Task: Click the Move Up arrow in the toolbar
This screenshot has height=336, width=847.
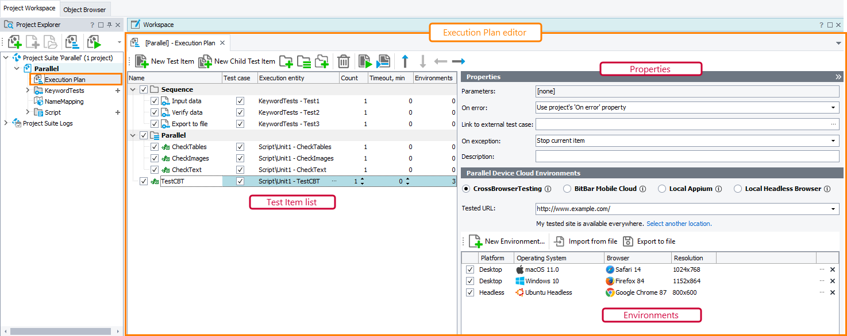Action: click(x=405, y=61)
